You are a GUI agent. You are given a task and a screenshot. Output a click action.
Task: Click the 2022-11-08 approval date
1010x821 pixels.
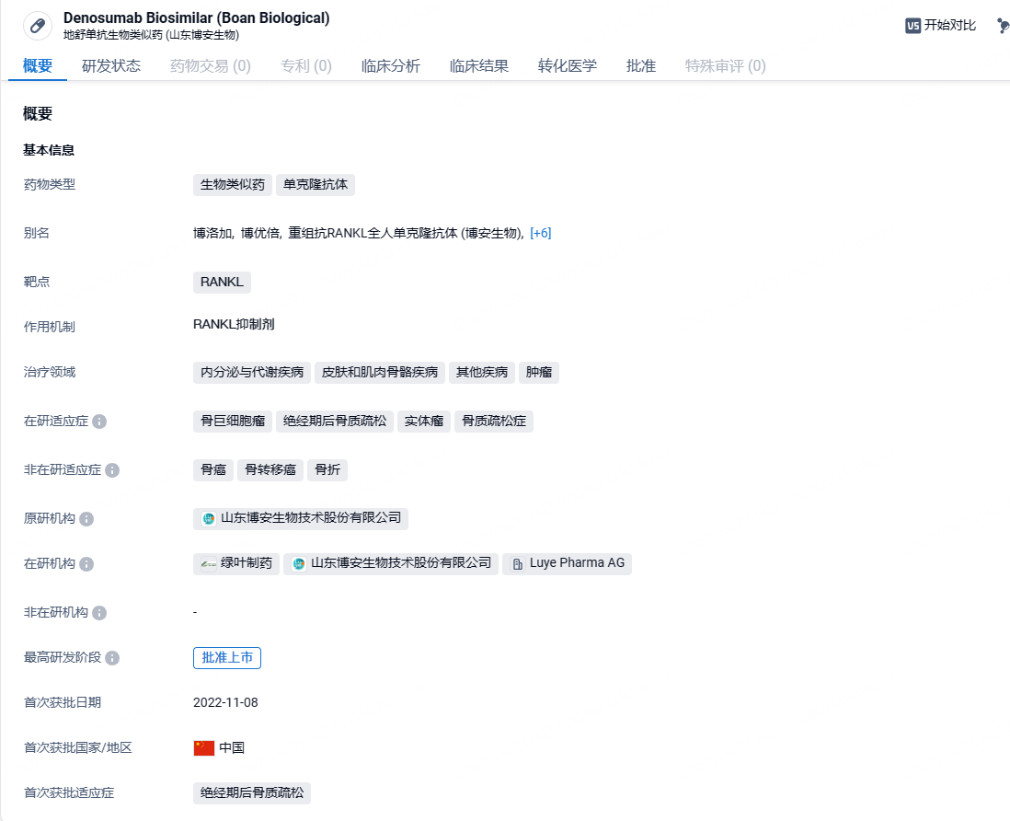point(225,703)
